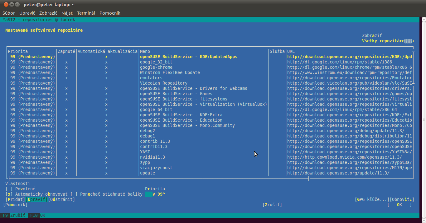Select the contrib 11.3 repository row
The height and width of the screenshot is (223, 426).
(x=210, y=141)
